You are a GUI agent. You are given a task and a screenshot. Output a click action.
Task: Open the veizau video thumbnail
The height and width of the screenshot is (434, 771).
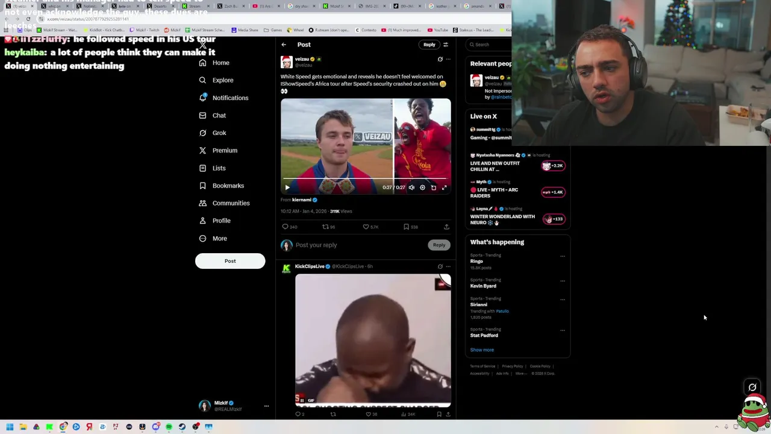tap(366, 146)
